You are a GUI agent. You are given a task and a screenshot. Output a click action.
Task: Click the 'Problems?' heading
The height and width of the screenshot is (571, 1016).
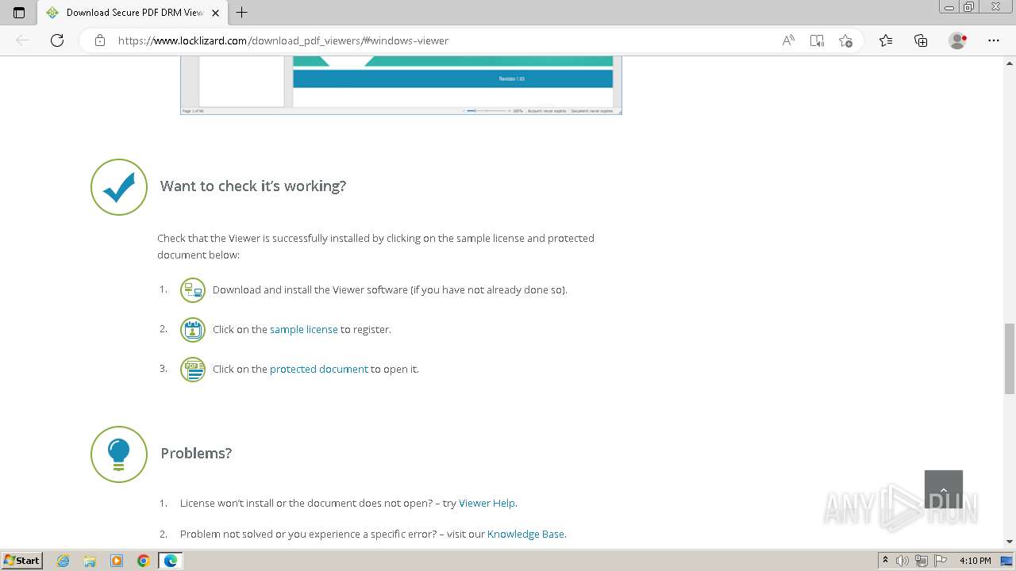[196, 453]
